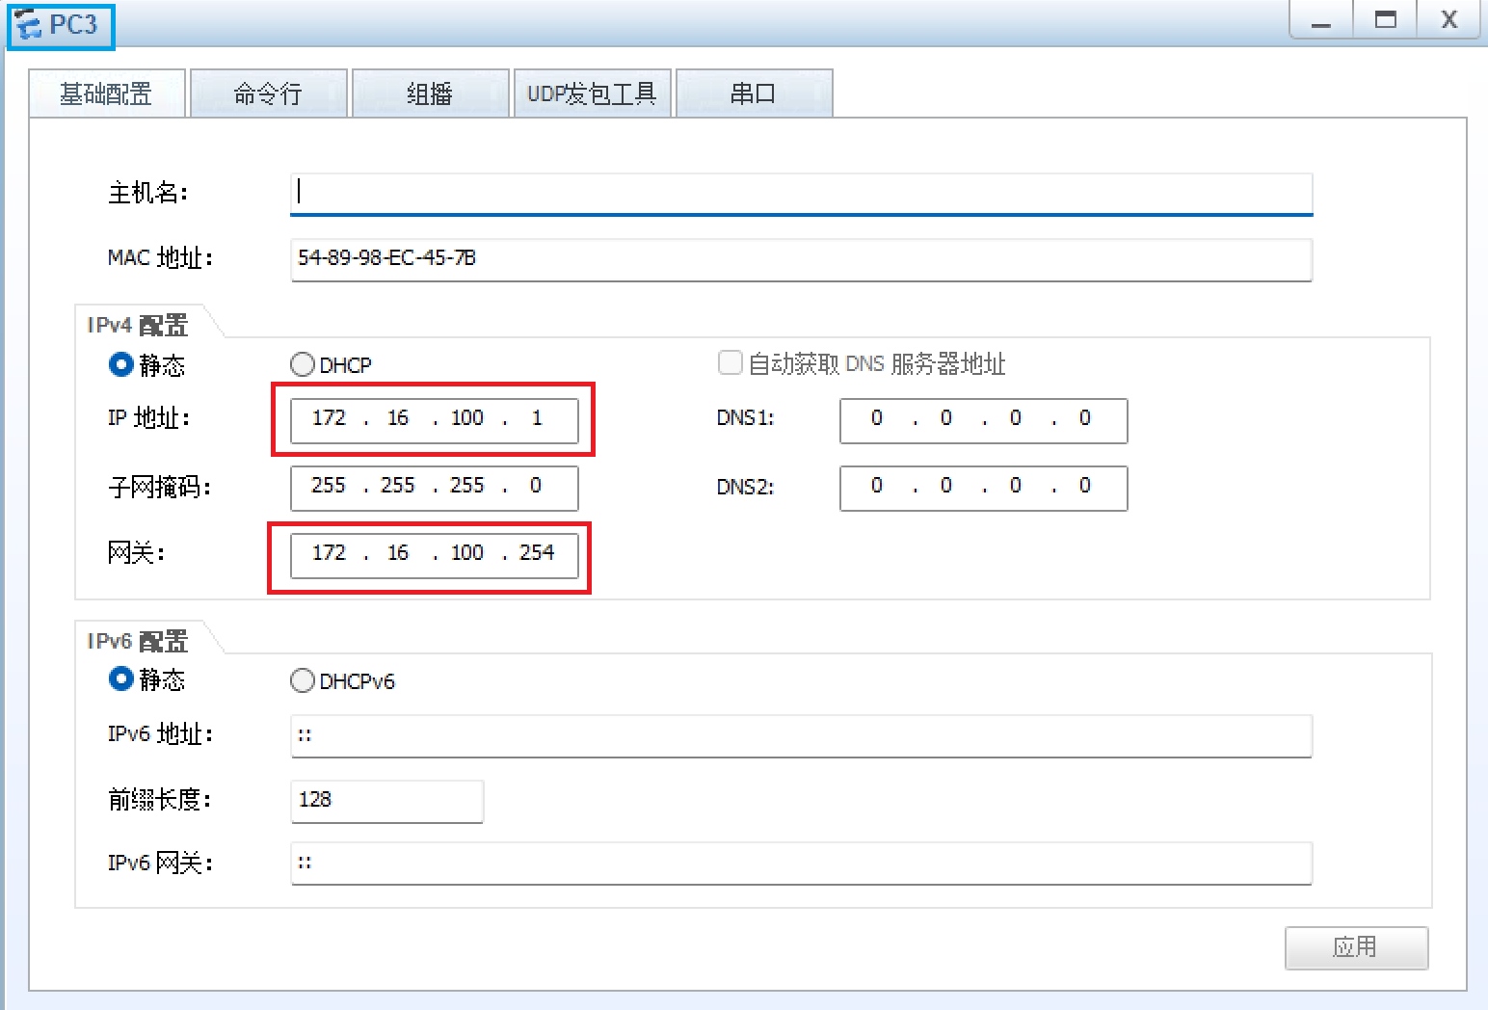Click the MAC 地址 field
Screen dimensions: 1488x1010
tap(800, 259)
